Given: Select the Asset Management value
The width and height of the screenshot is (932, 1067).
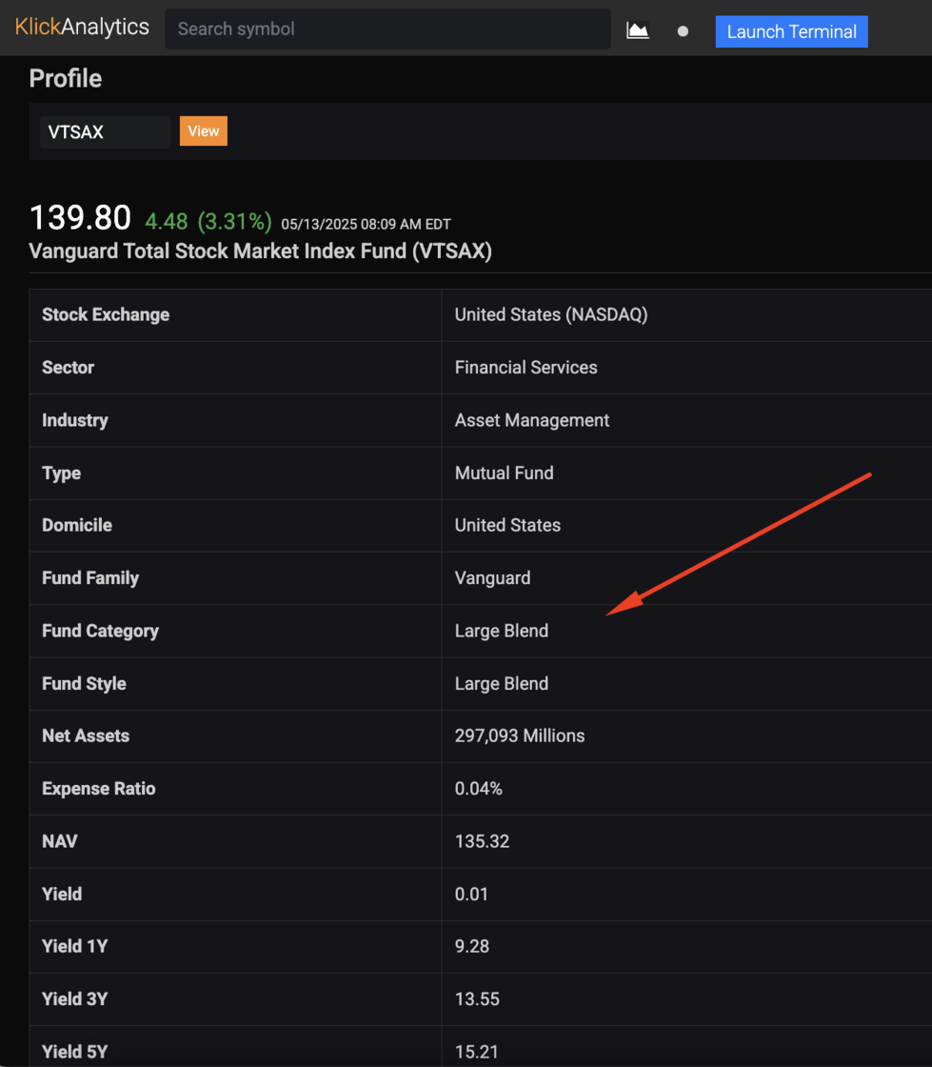Looking at the screenshot, I should [x=532, y=420].
